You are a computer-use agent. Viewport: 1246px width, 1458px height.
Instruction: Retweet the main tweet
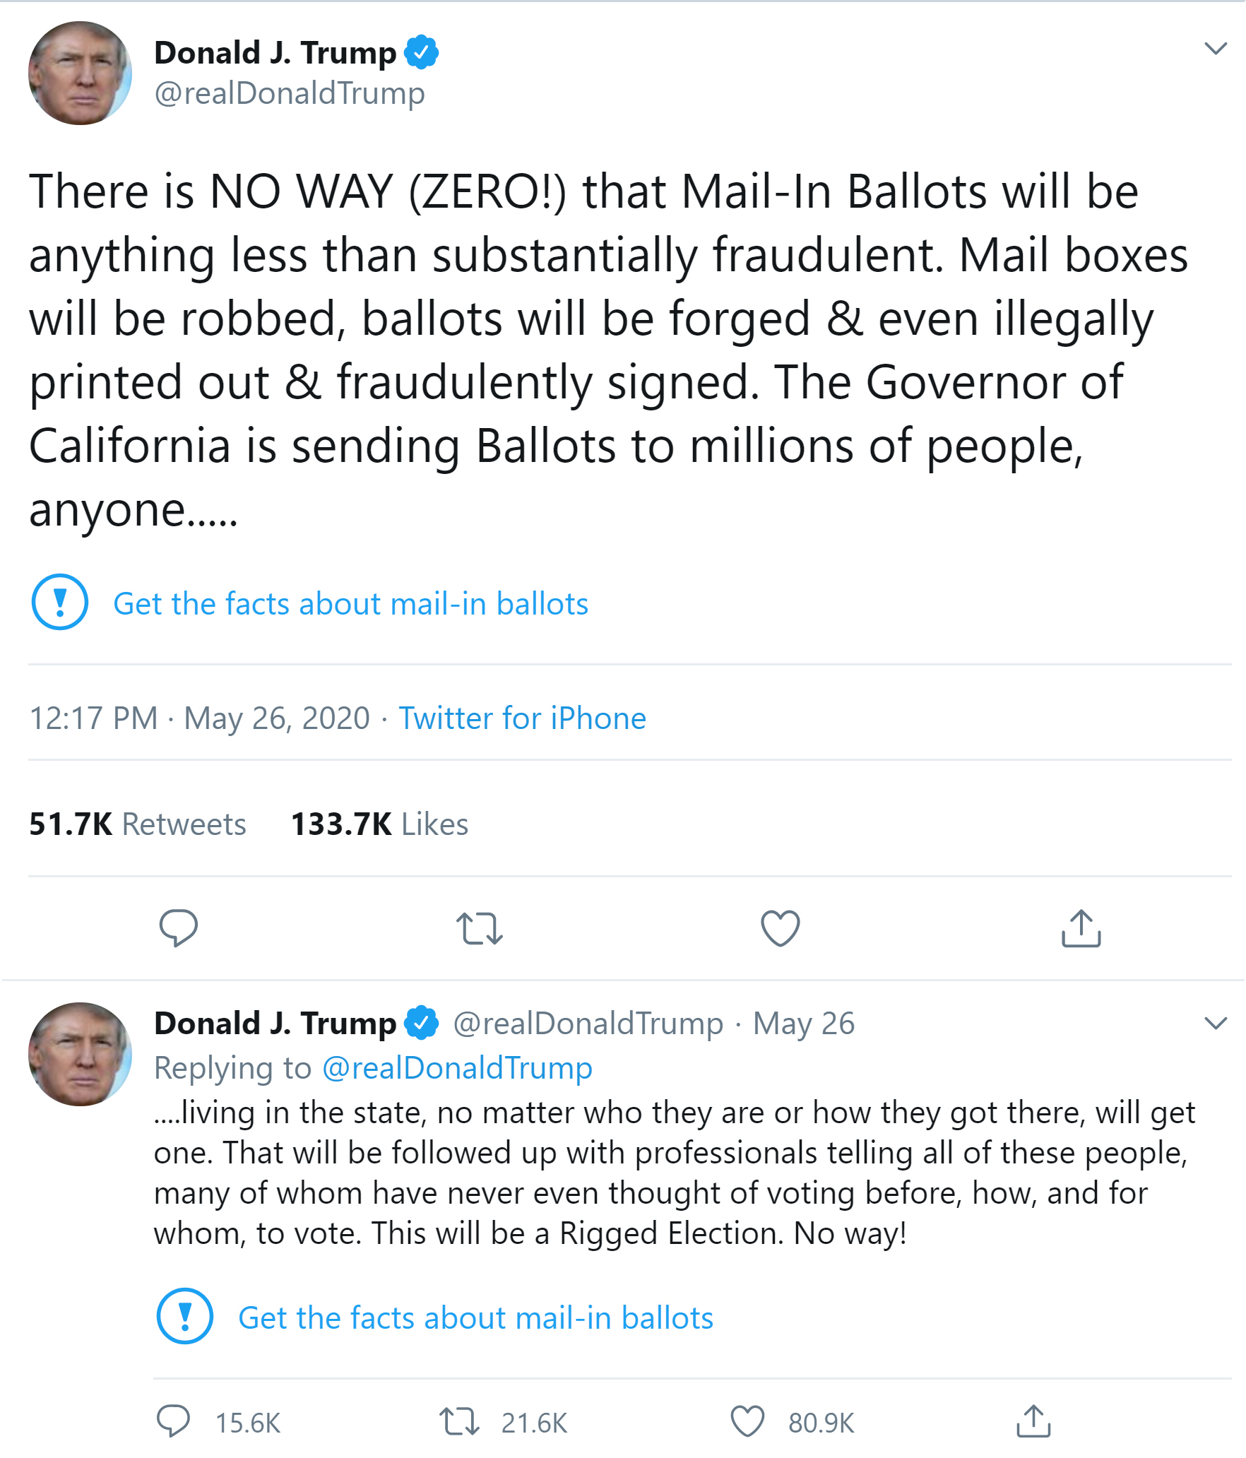point(479,928)
